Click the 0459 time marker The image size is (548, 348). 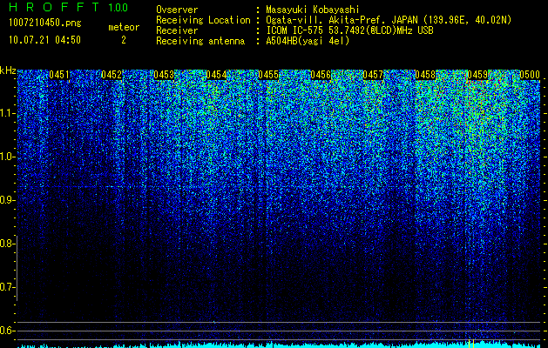click(477, 75)
